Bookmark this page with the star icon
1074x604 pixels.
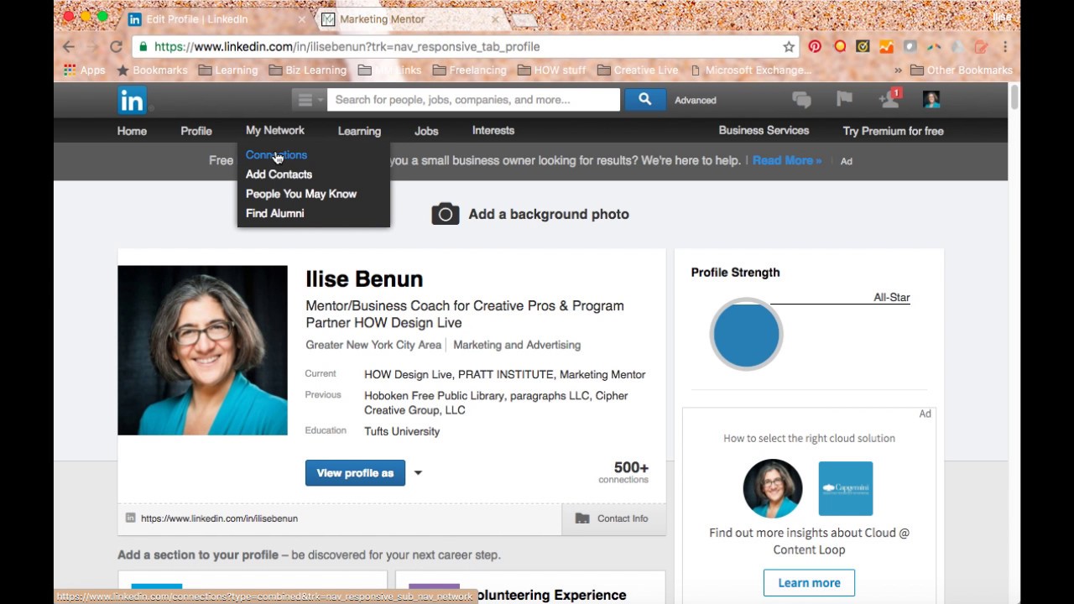tap(789, 47)
